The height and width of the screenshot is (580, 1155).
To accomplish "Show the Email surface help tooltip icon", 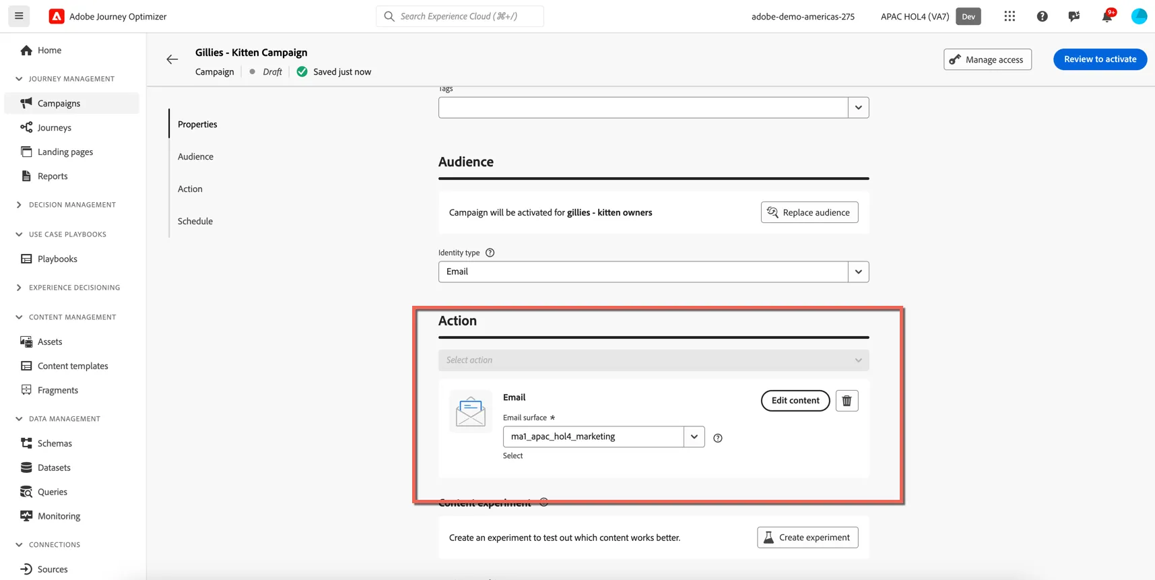I will [718, 438].
